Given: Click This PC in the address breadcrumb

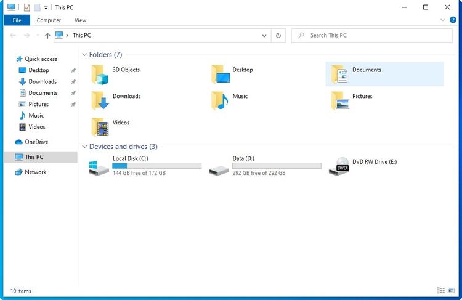Looking at the screenshot, I should (82, 35).
